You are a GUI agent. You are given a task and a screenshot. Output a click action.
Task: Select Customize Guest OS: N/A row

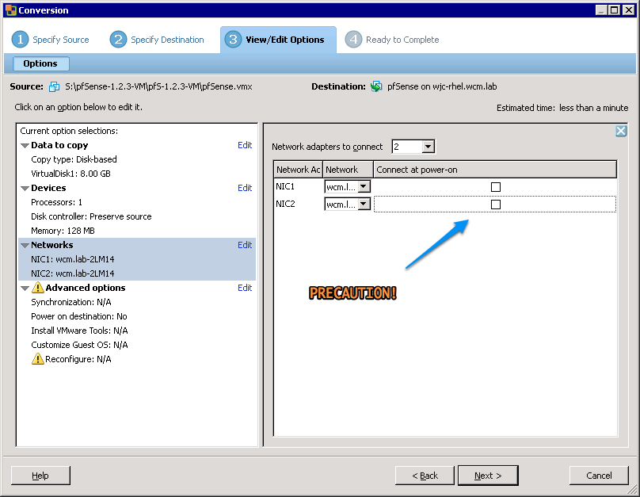[79, 345]
